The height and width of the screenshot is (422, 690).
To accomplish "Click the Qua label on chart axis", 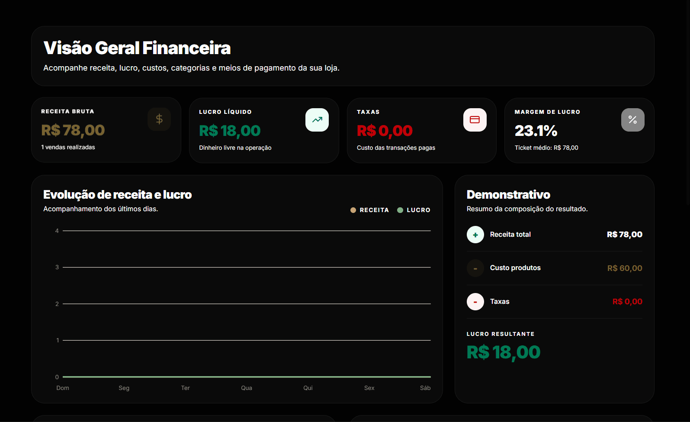I will point(247,388).
